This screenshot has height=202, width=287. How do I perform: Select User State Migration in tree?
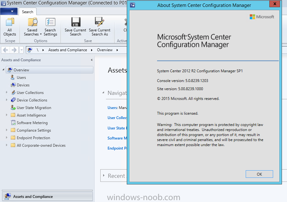(34, 108)
